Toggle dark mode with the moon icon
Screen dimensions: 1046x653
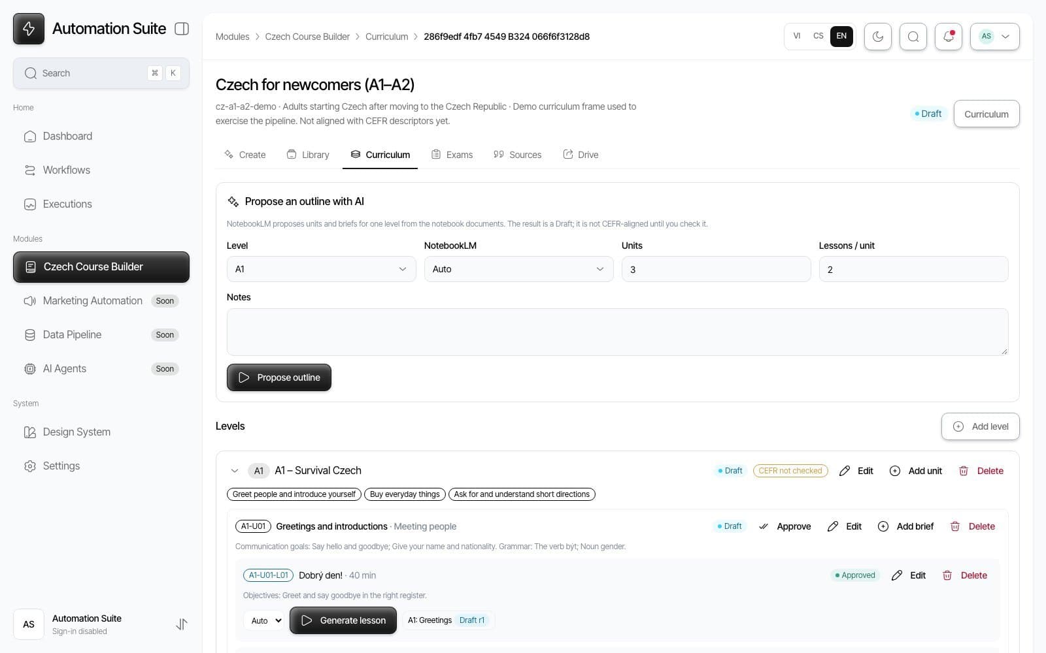pos(877,37)
